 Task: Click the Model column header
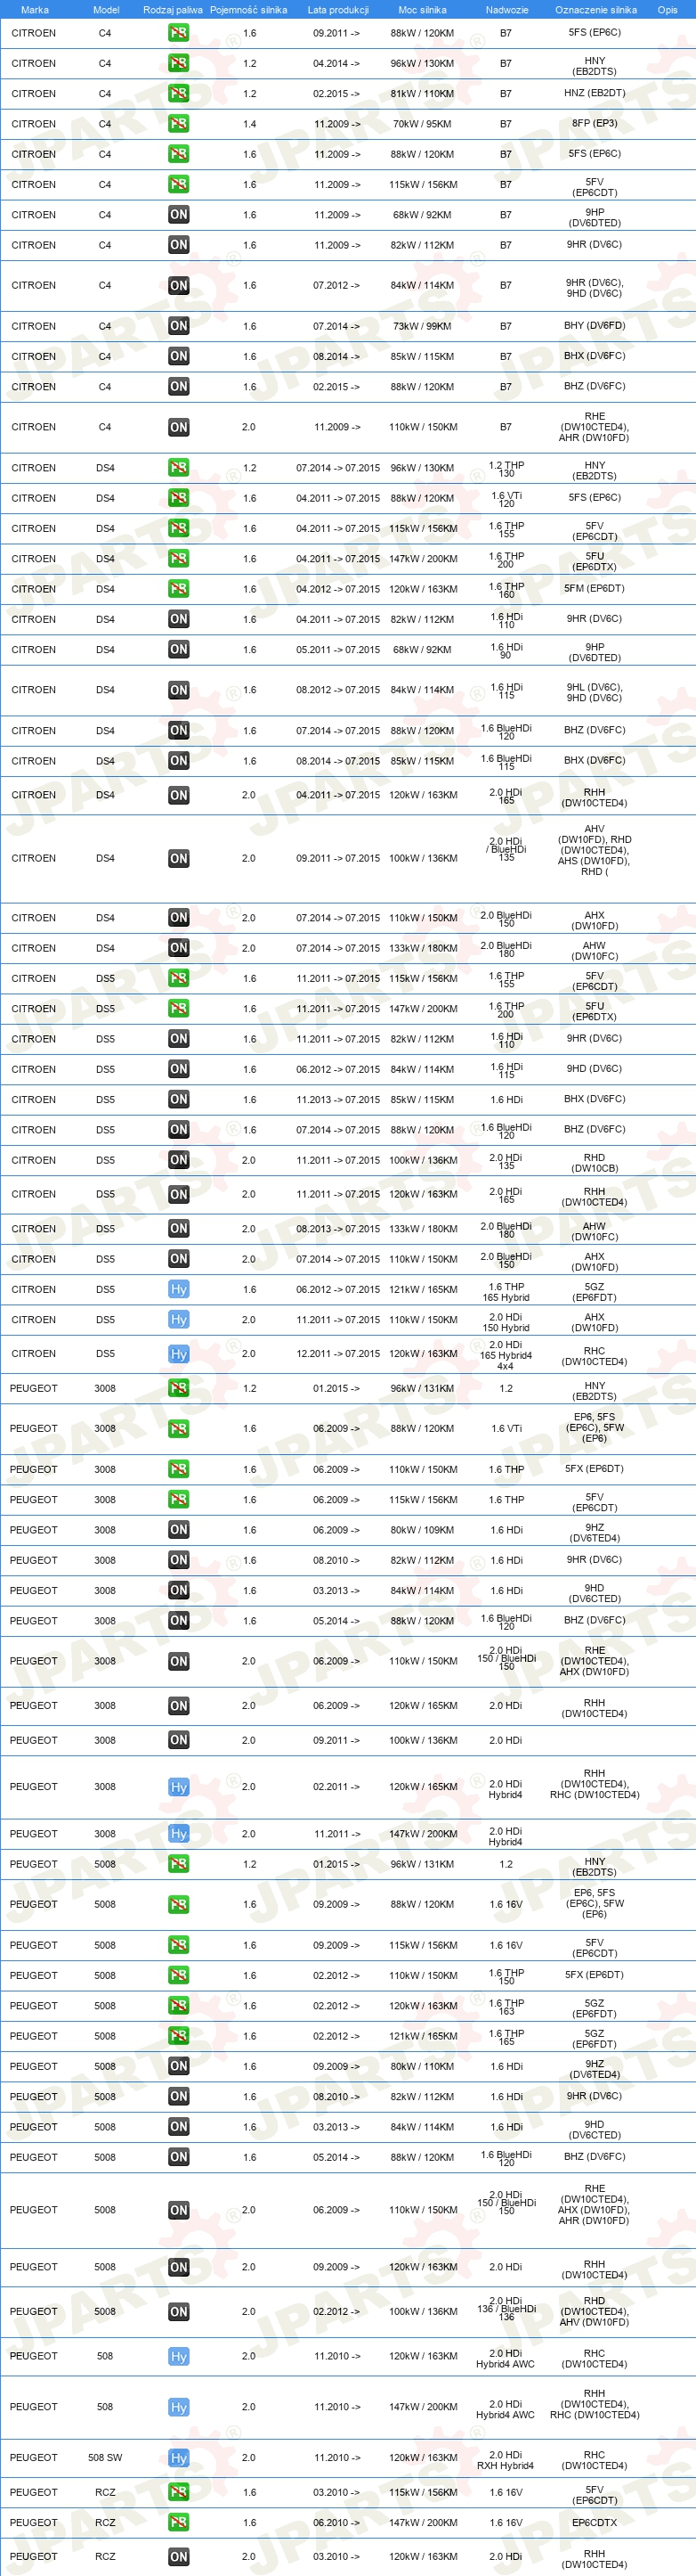(106, 10)
